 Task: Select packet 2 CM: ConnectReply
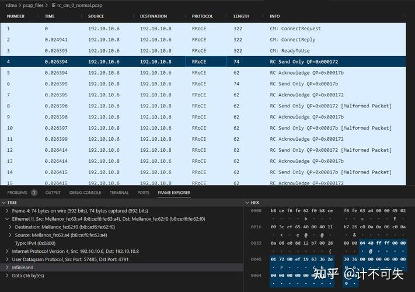coord(203,40)
